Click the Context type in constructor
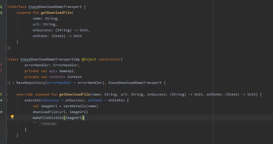Viewport: 273px width, 144px height. [75, 77]
